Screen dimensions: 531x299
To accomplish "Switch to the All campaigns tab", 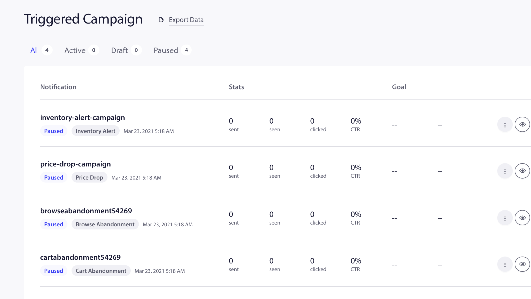I will pos(35,50).
